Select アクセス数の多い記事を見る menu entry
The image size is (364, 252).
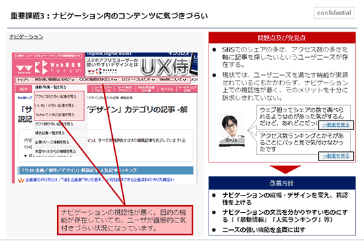56,96
